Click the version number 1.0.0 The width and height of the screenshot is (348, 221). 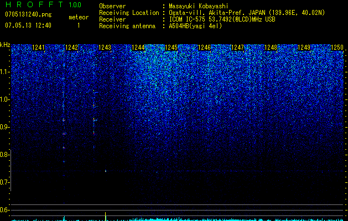(75, 5)
